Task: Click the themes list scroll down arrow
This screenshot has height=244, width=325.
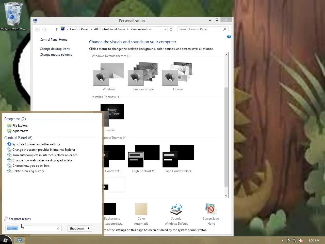Action: coord(226,195)
